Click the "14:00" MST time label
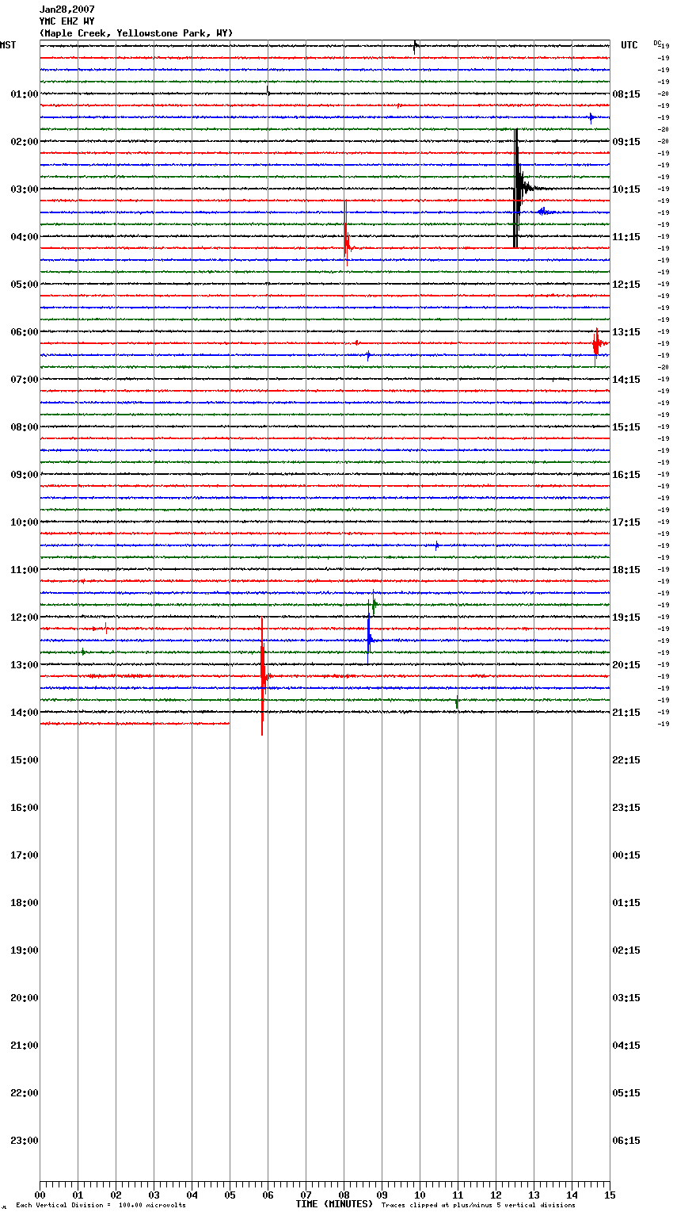Image resolution: width=673 pixels, height=1216 pixels. tap(25, 713)
